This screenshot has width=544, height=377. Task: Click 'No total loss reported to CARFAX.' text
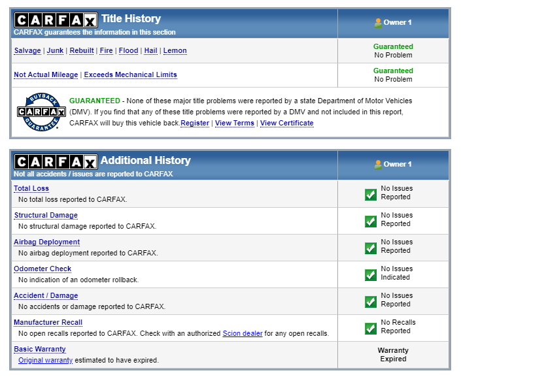tap(73, 199)
